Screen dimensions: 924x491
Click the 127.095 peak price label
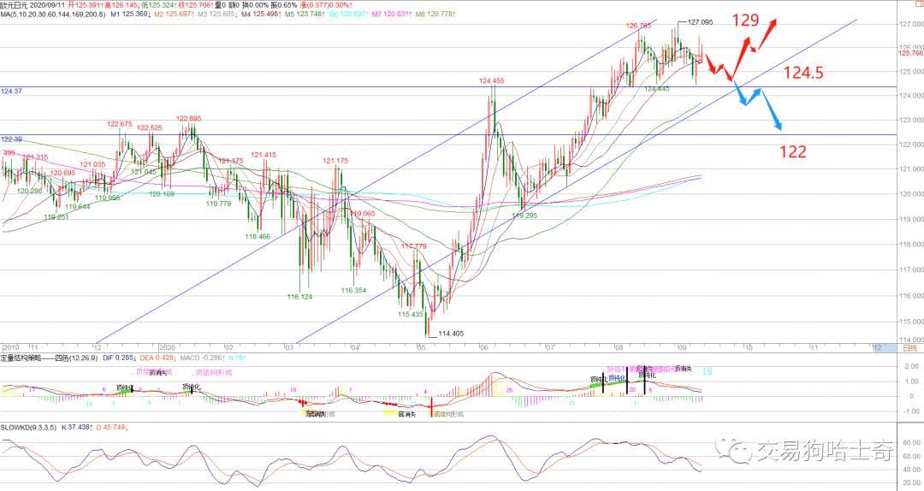tap(700, 22)
